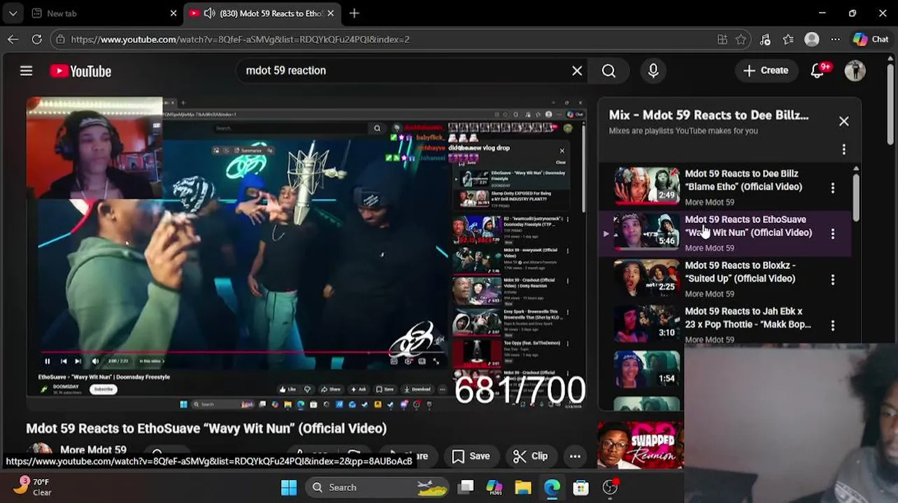This screenshot has width=898, height=503.
Task: Open More Mdot 59 channel
Action: click(93, 450)
